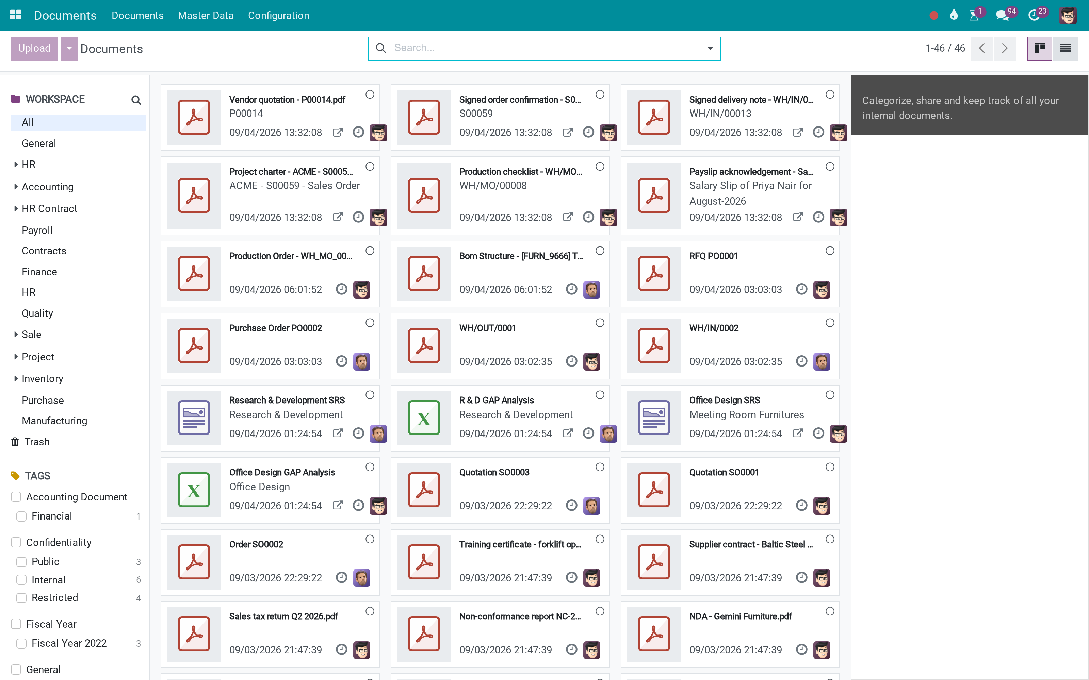Screen dimensions: 1089x680
Task: Select the Quality workspace
Action: point(37,313)
